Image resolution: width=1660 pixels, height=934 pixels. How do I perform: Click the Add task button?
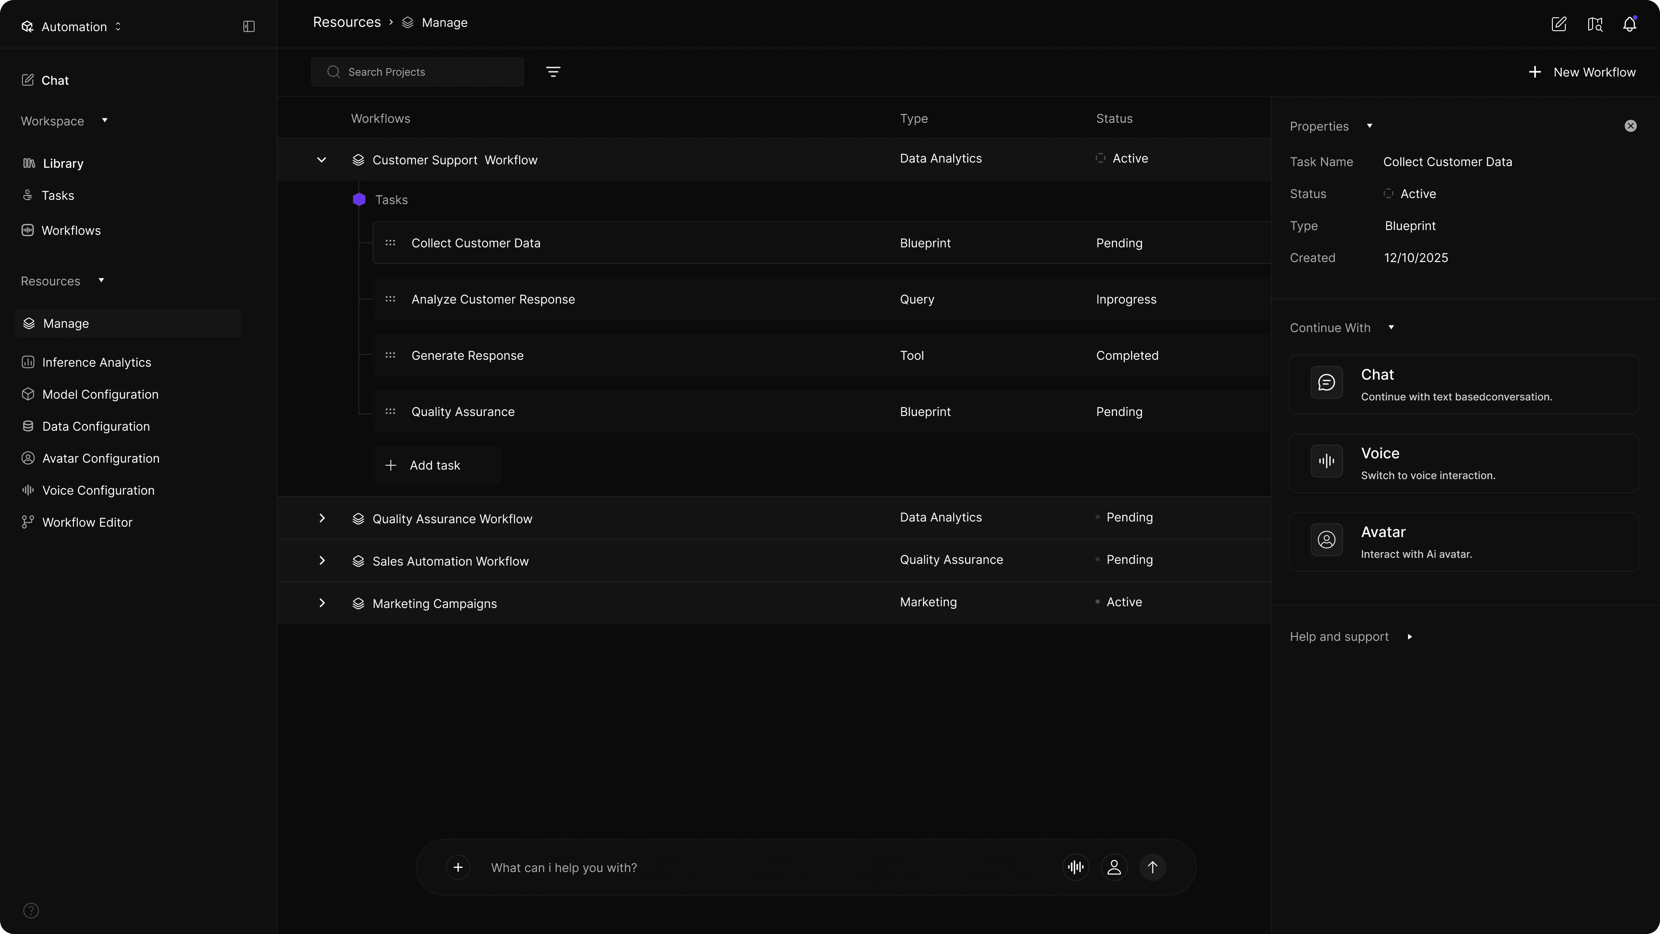(436, 465)
